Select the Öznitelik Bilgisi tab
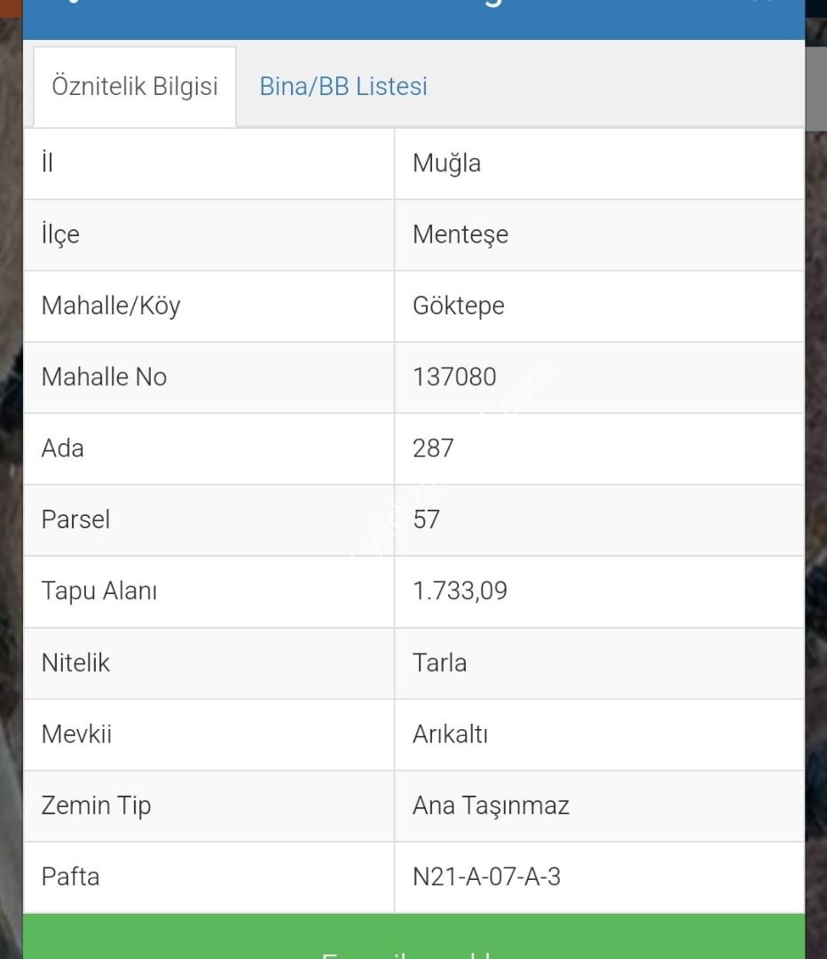This screenshot has width=827, height=959. point(135,86)
